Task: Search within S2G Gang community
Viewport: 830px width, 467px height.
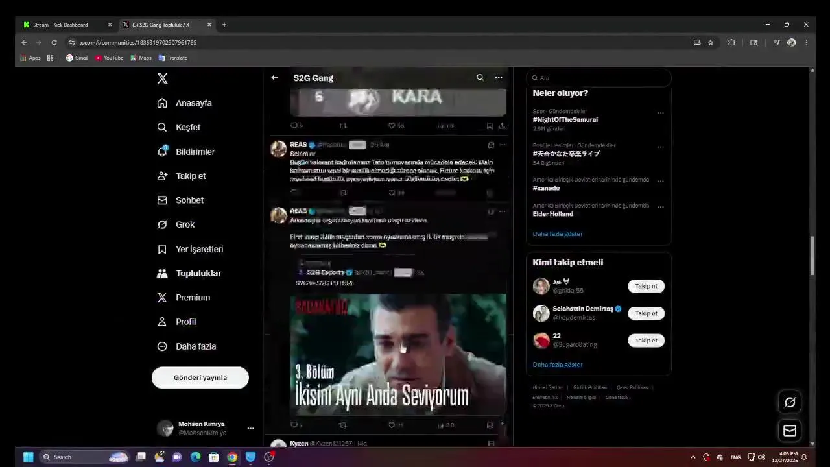Action: (x=480, y=78)
